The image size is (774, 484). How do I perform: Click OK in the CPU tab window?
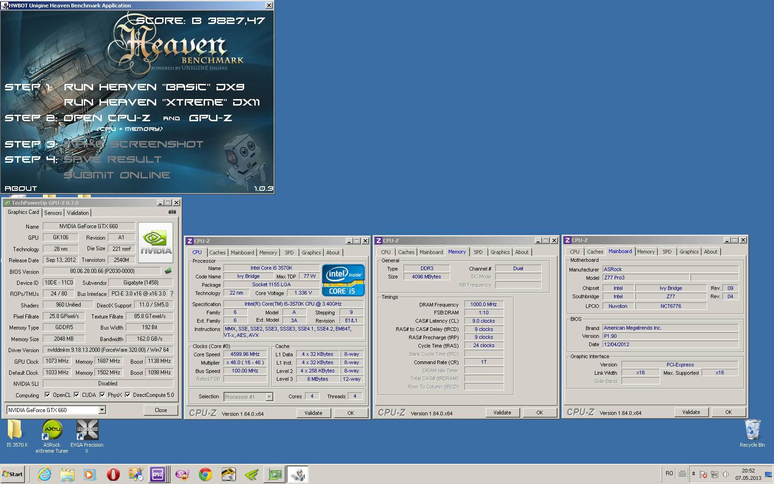coord(351,413)
